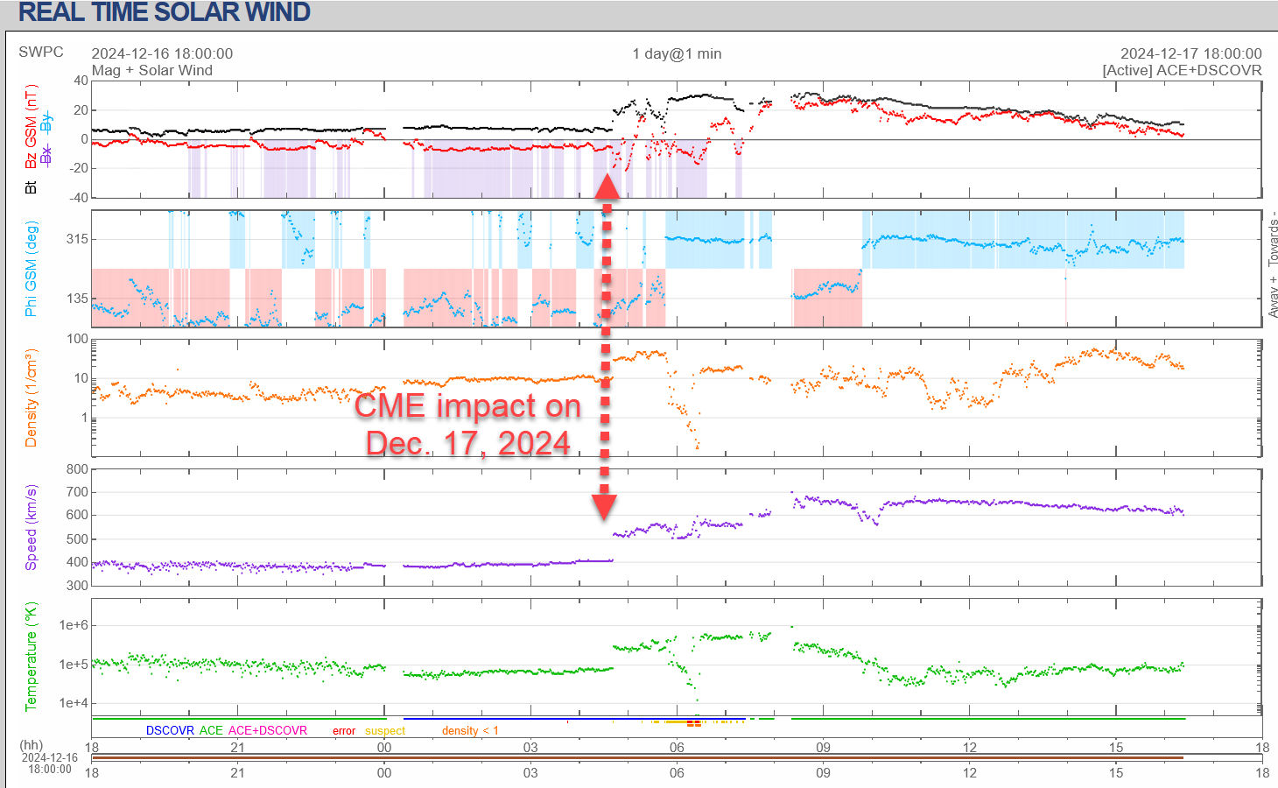Click the Phi GSM (deg) axis label
The width and height of the screenshot is (1278, 788).
[31, 269]
